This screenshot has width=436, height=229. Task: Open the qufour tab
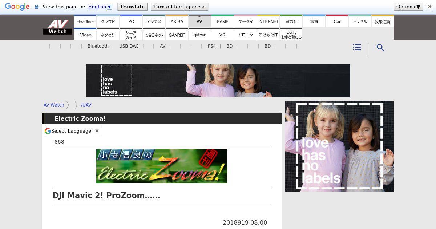coord(199,35)
